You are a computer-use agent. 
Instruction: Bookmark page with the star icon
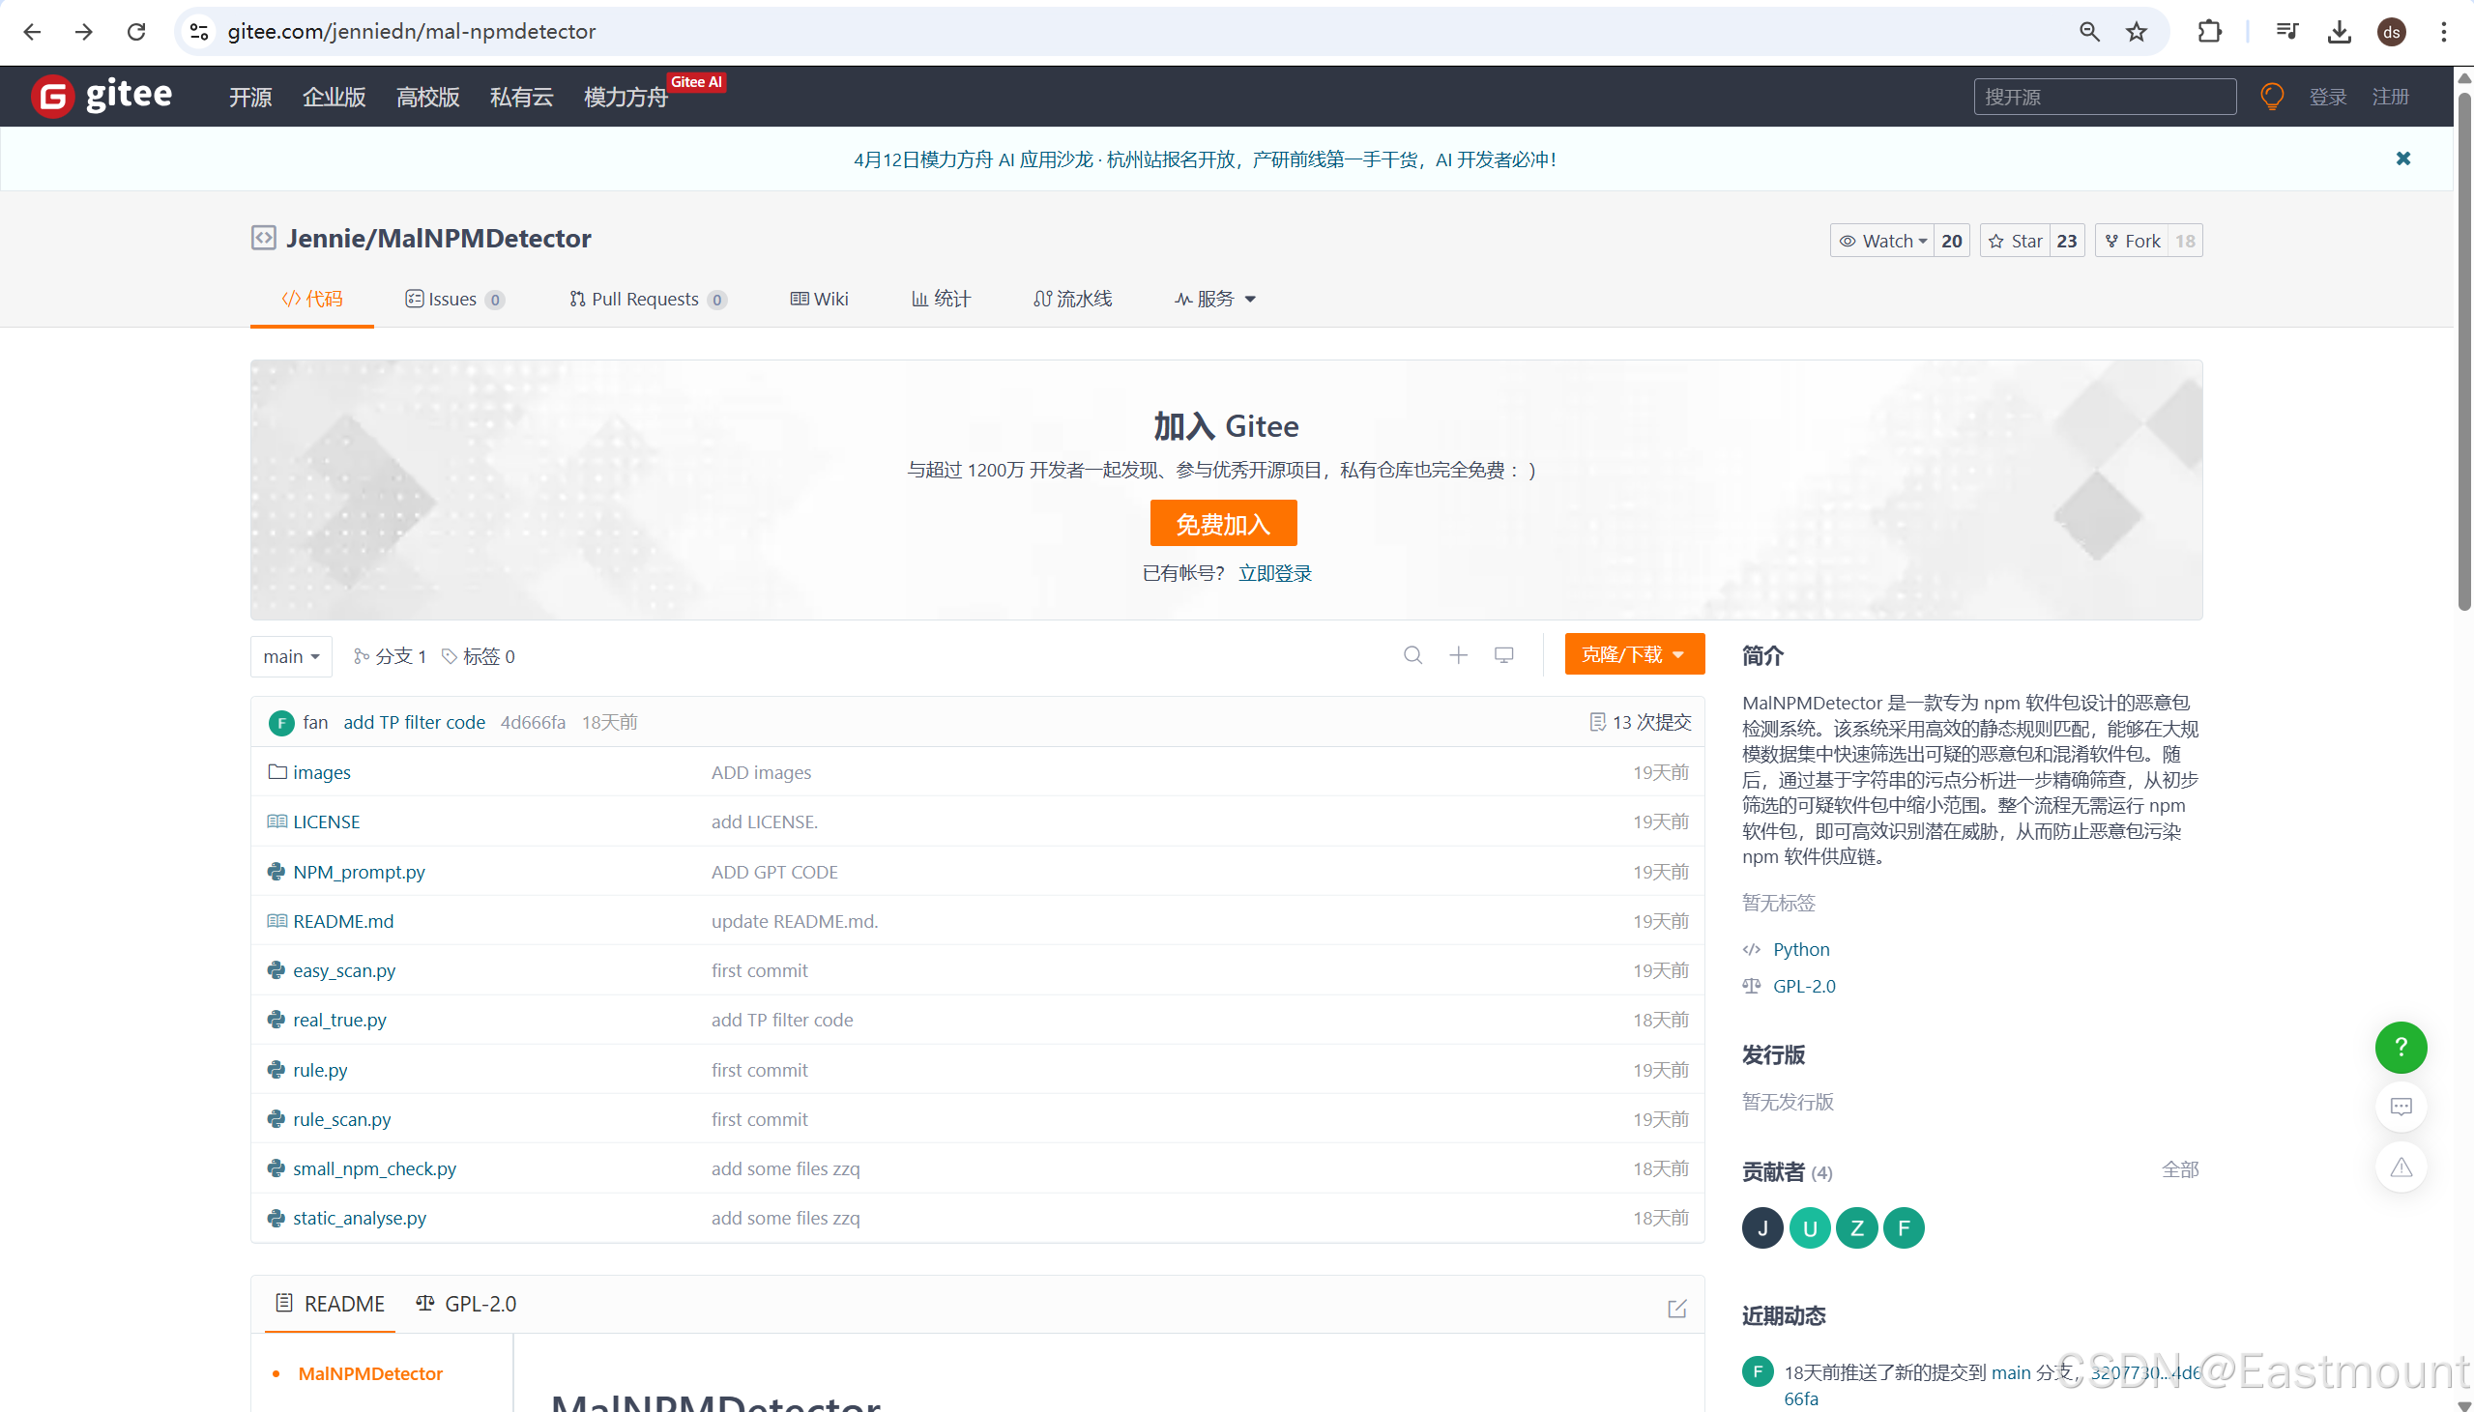2137,32
